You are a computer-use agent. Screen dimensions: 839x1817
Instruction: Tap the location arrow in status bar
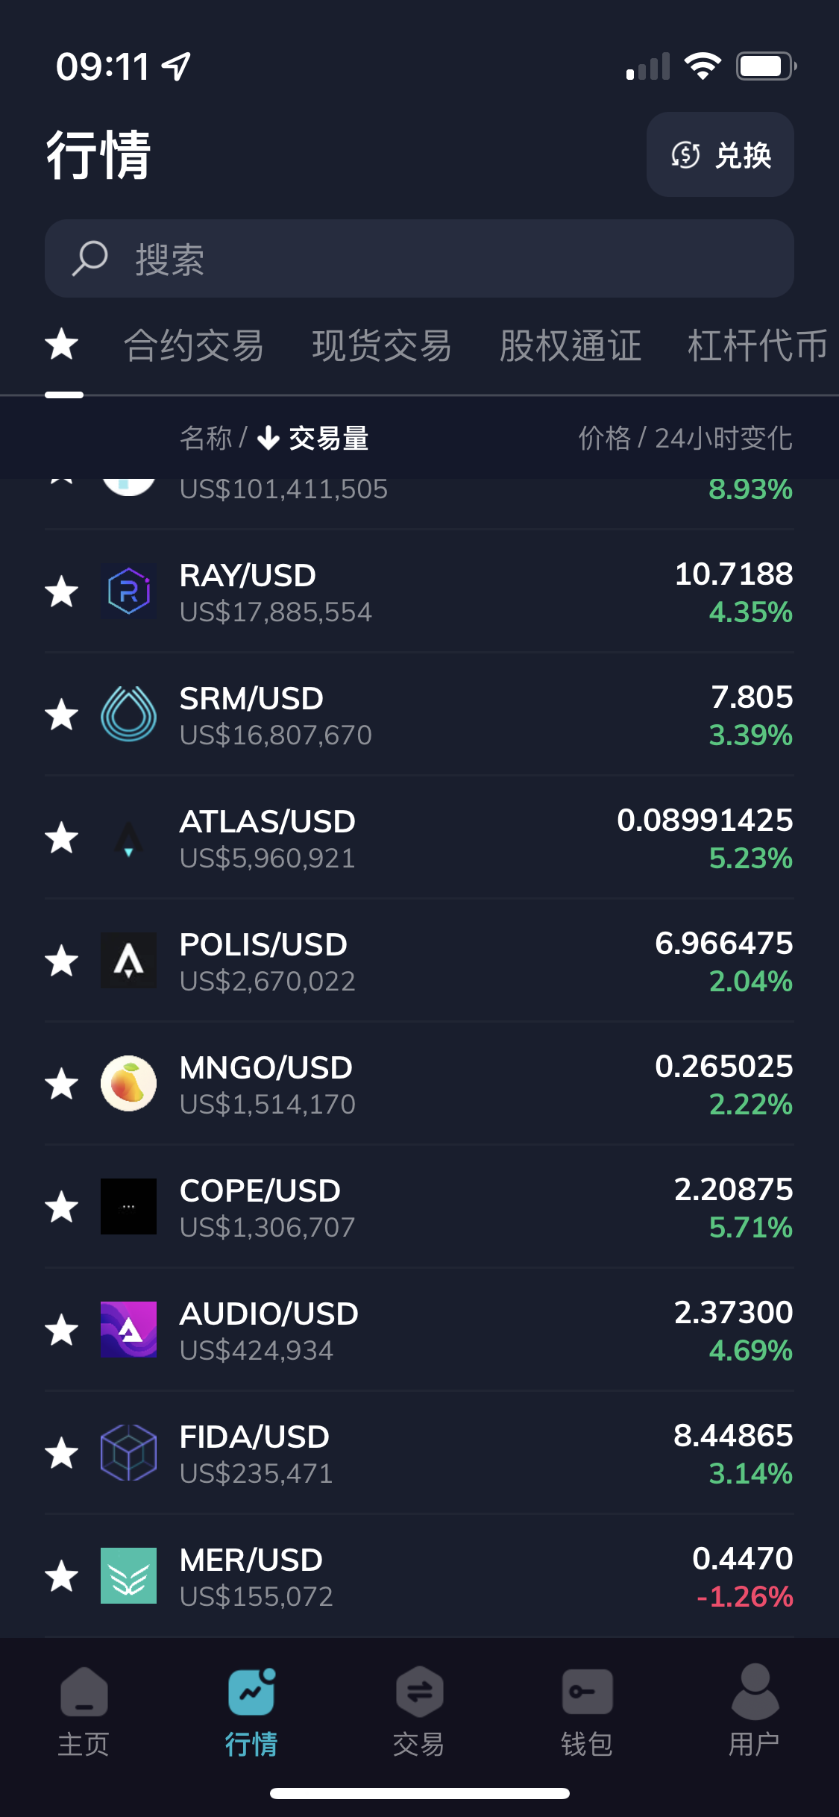(177, 66)
